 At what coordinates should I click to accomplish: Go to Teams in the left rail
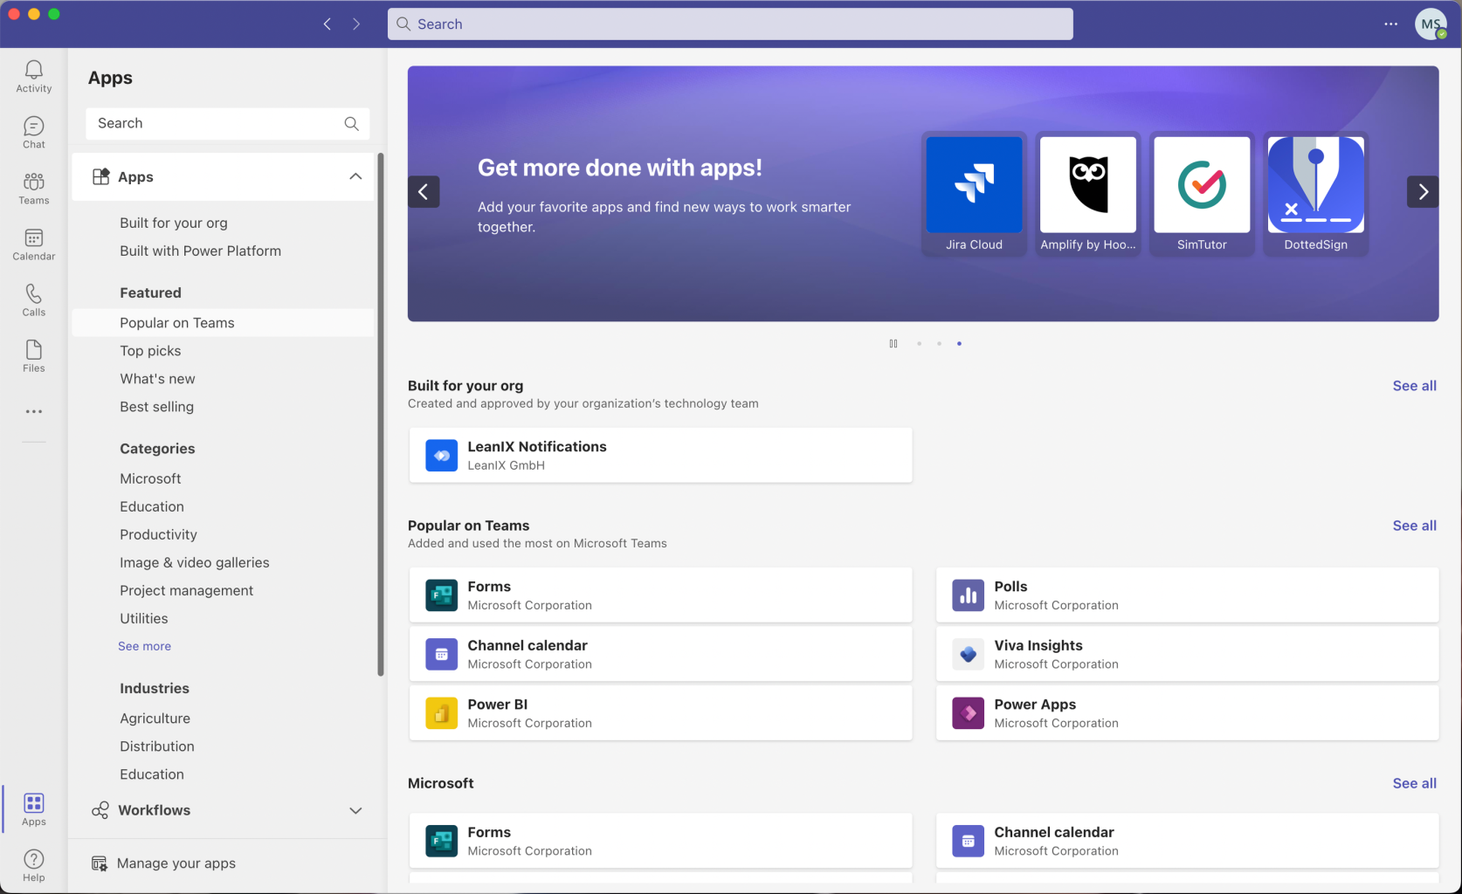tap(34, 188)
